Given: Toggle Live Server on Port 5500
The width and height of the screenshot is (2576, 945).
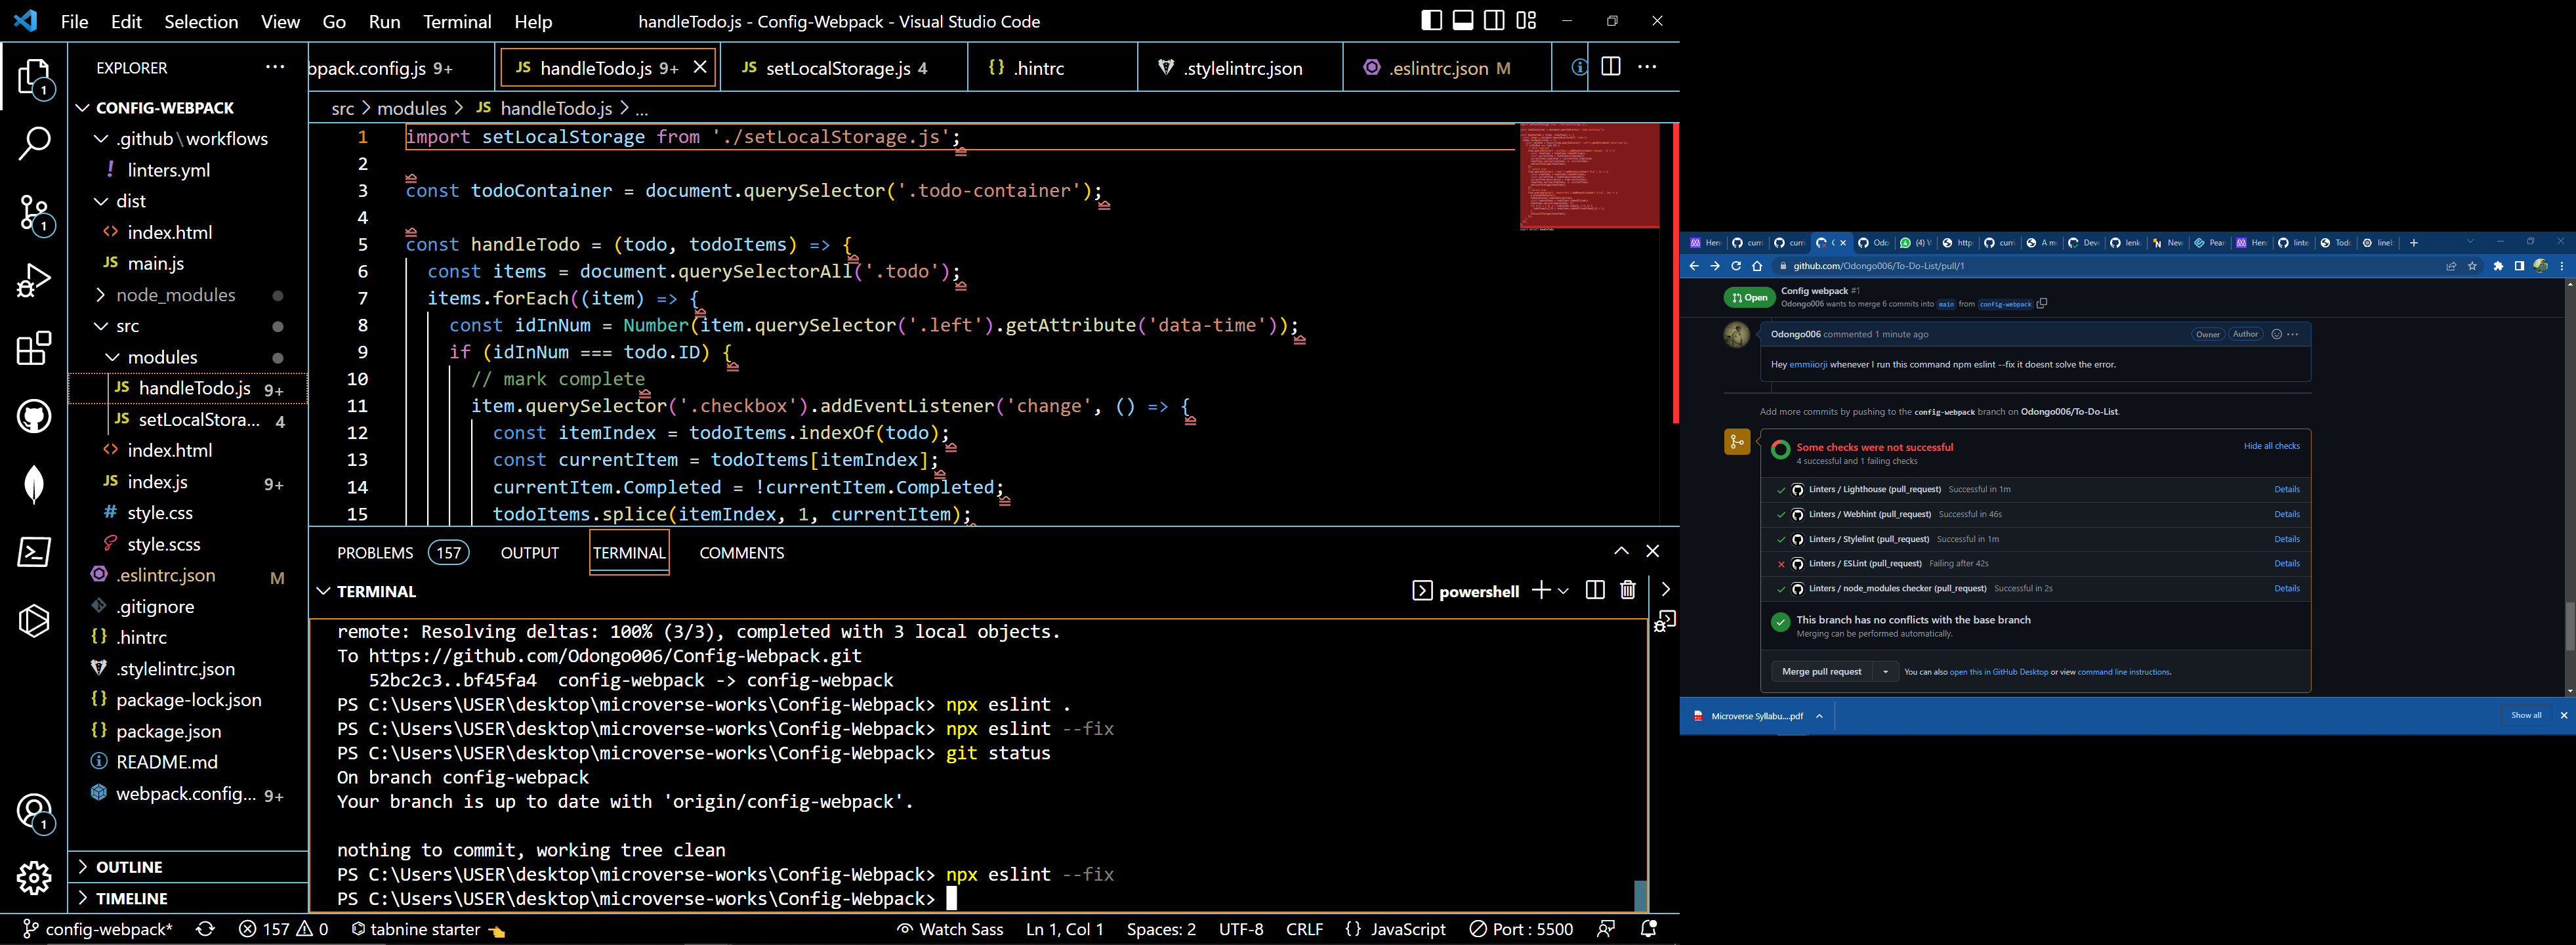Looking at the screenshot, I should [1521, 929].
